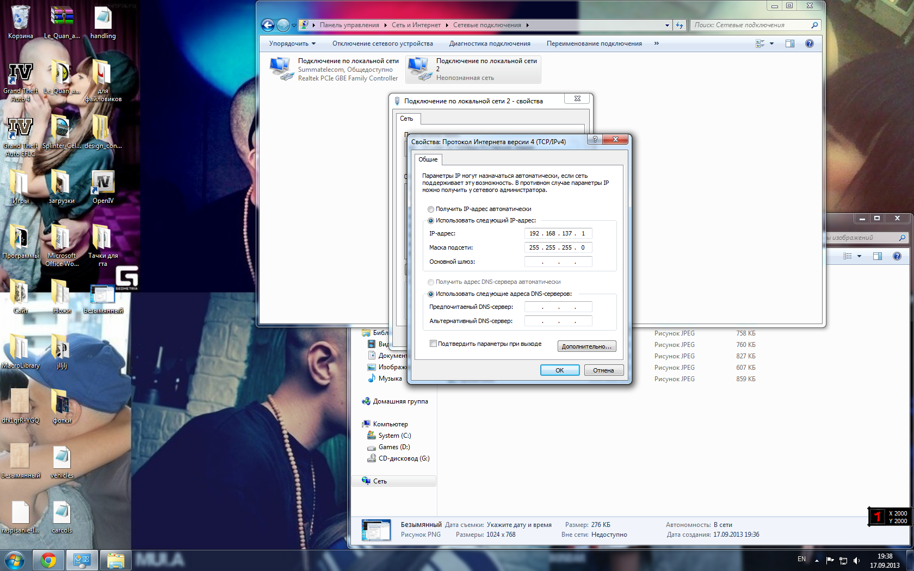This screenshot has width=914, height=571.
Task: Select 'Использовать следующие адреса DNS-серверов' option
Action: pyautogui.click(x=431, y=294)
